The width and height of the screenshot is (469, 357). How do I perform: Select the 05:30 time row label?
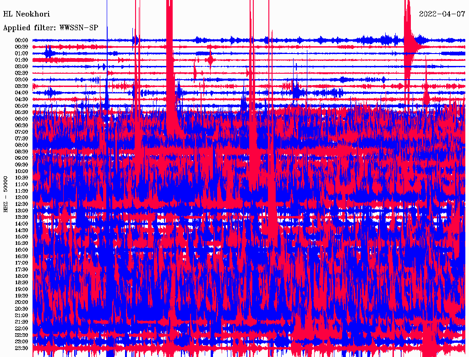tap(22, 112)
